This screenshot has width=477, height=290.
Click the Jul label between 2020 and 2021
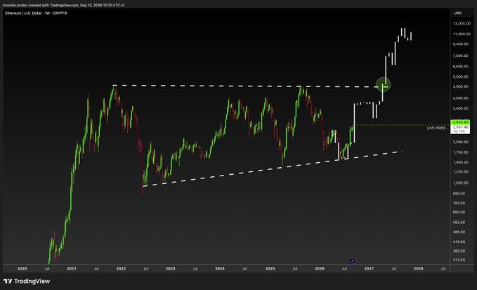point(47,269)
